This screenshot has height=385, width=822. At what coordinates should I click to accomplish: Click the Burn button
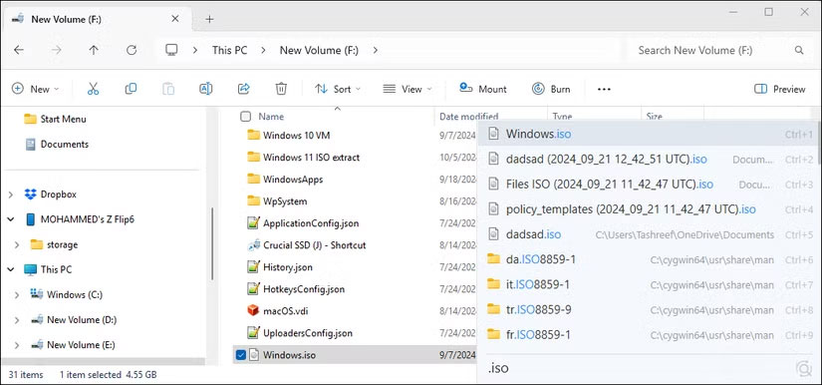[x=551, y=89]
